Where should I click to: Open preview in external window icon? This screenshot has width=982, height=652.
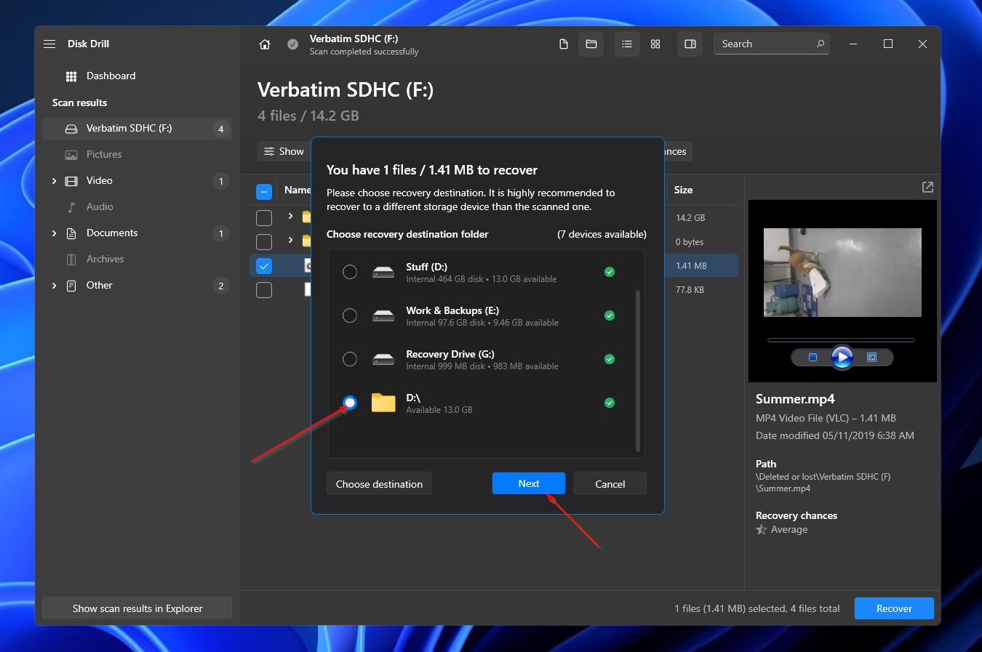pyautogui.click(x=927, y=188)
